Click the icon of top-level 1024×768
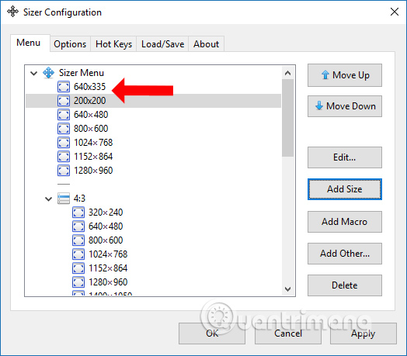 tap(64, 143)
